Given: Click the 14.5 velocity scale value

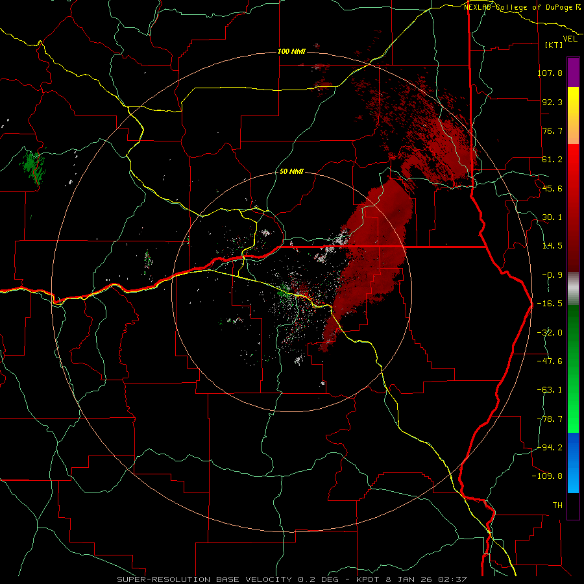Looking at the screenshot, I should tap(552, 246).
